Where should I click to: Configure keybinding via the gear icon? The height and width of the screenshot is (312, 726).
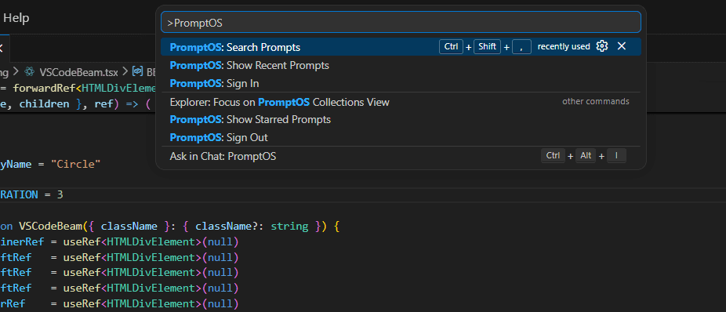[602, 46]
